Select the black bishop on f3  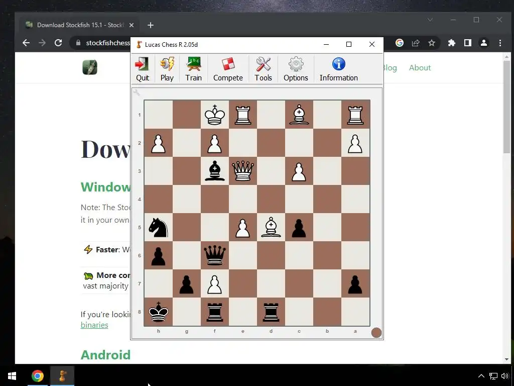[215, 171]
